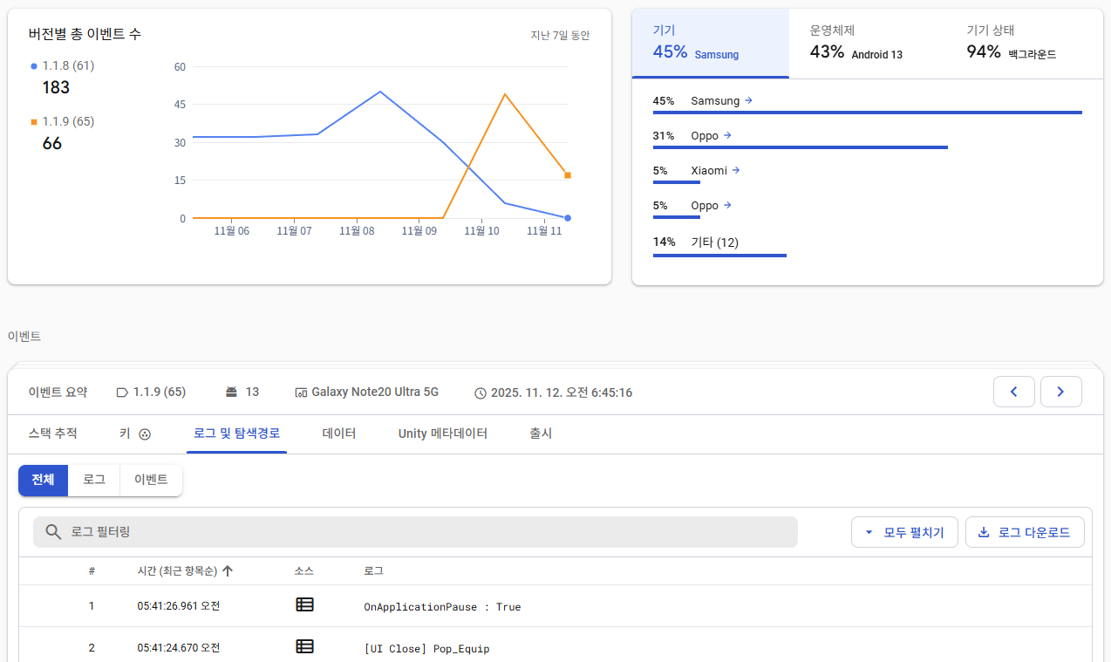The image size is (1111, 662).
Task: Expand all logs with 모두 펼치기
Action: coord(904,533)
